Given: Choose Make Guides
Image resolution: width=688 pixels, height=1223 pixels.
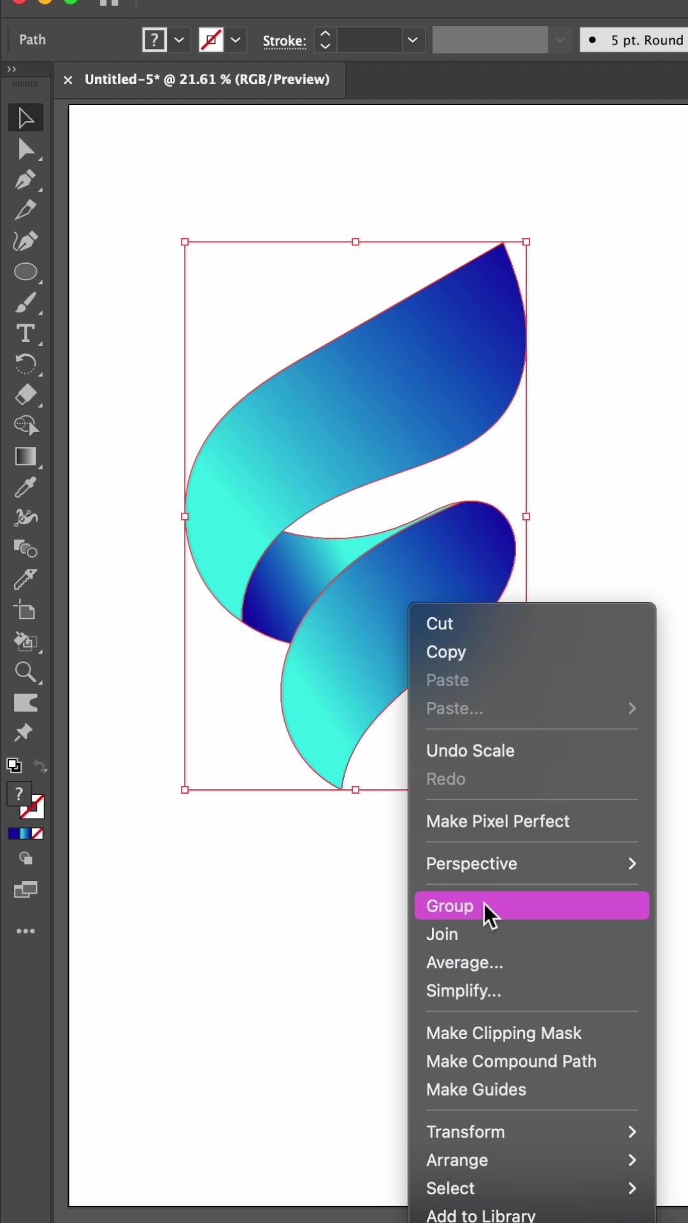Looking at the screenshot, I should point(532,1089).
